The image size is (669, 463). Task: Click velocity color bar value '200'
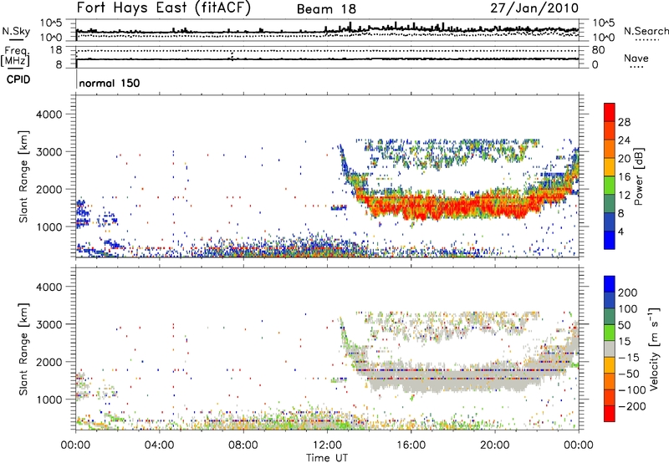[628, 293]
